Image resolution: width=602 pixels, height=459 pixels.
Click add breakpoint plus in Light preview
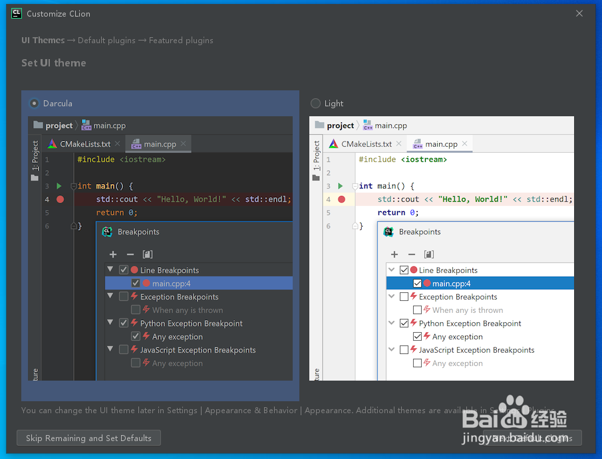(394, 254)
